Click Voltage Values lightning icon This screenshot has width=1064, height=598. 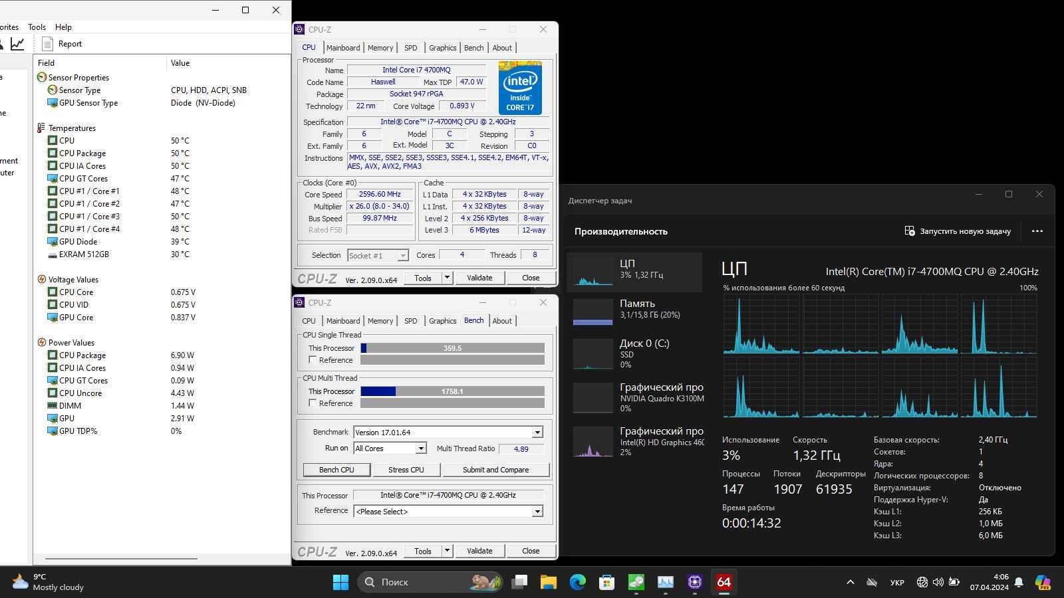click(x=41, y=279)
